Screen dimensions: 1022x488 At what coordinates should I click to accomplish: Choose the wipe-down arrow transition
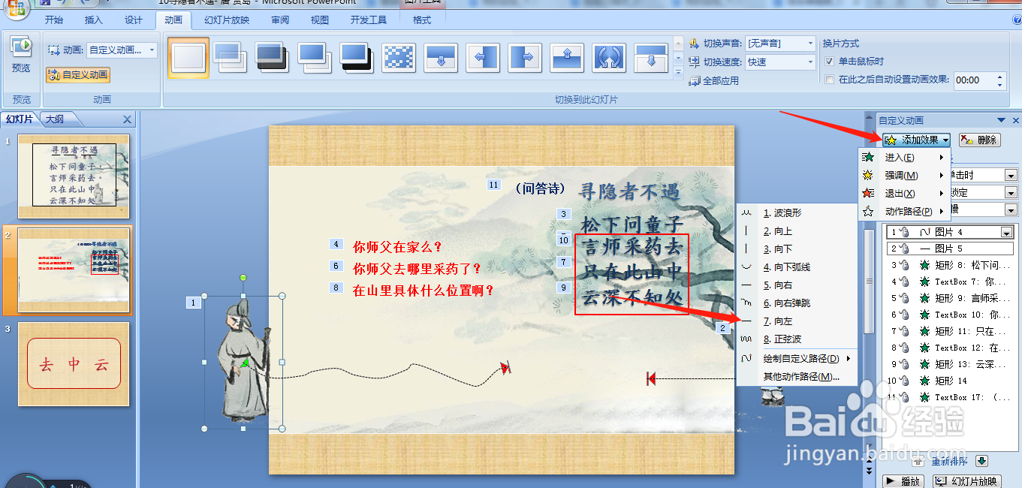tap(441, 57)
